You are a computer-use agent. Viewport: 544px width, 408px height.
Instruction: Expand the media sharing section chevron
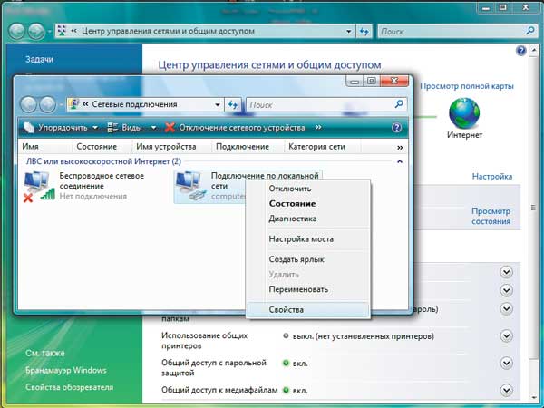(x=506, y=390)
